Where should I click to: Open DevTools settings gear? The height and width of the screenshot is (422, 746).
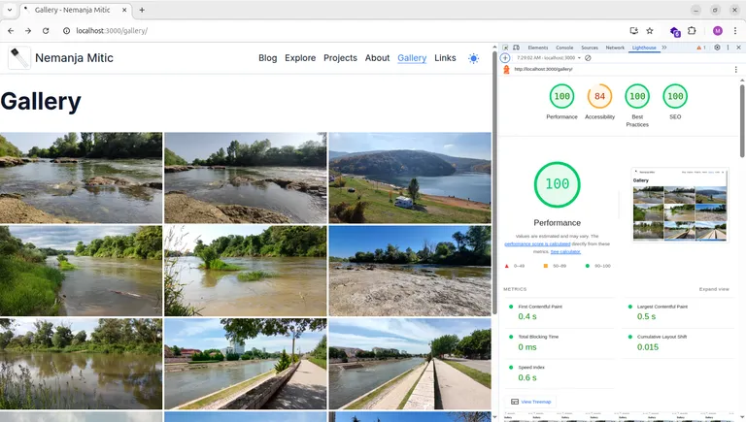717,48
